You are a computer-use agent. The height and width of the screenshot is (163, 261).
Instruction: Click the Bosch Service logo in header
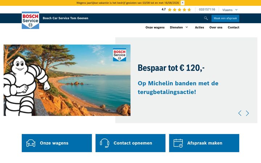tap(30, 20)
